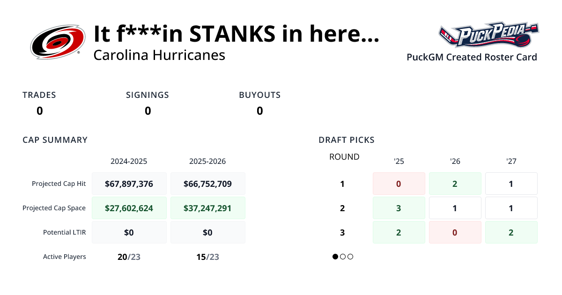562x295 pixels.
Task: Select the third pagination dot
Action: click(x=351, y=257)
